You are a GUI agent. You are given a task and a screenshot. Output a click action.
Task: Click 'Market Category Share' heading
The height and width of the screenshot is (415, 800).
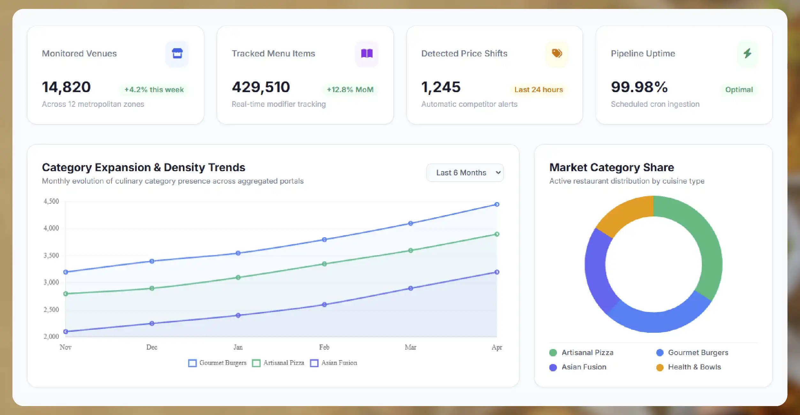click(x=612, y=167)
